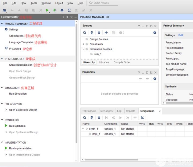193x167 pixels.
Task: Click the Flow Navigator collapse-all icon
Action: point(63,17)
